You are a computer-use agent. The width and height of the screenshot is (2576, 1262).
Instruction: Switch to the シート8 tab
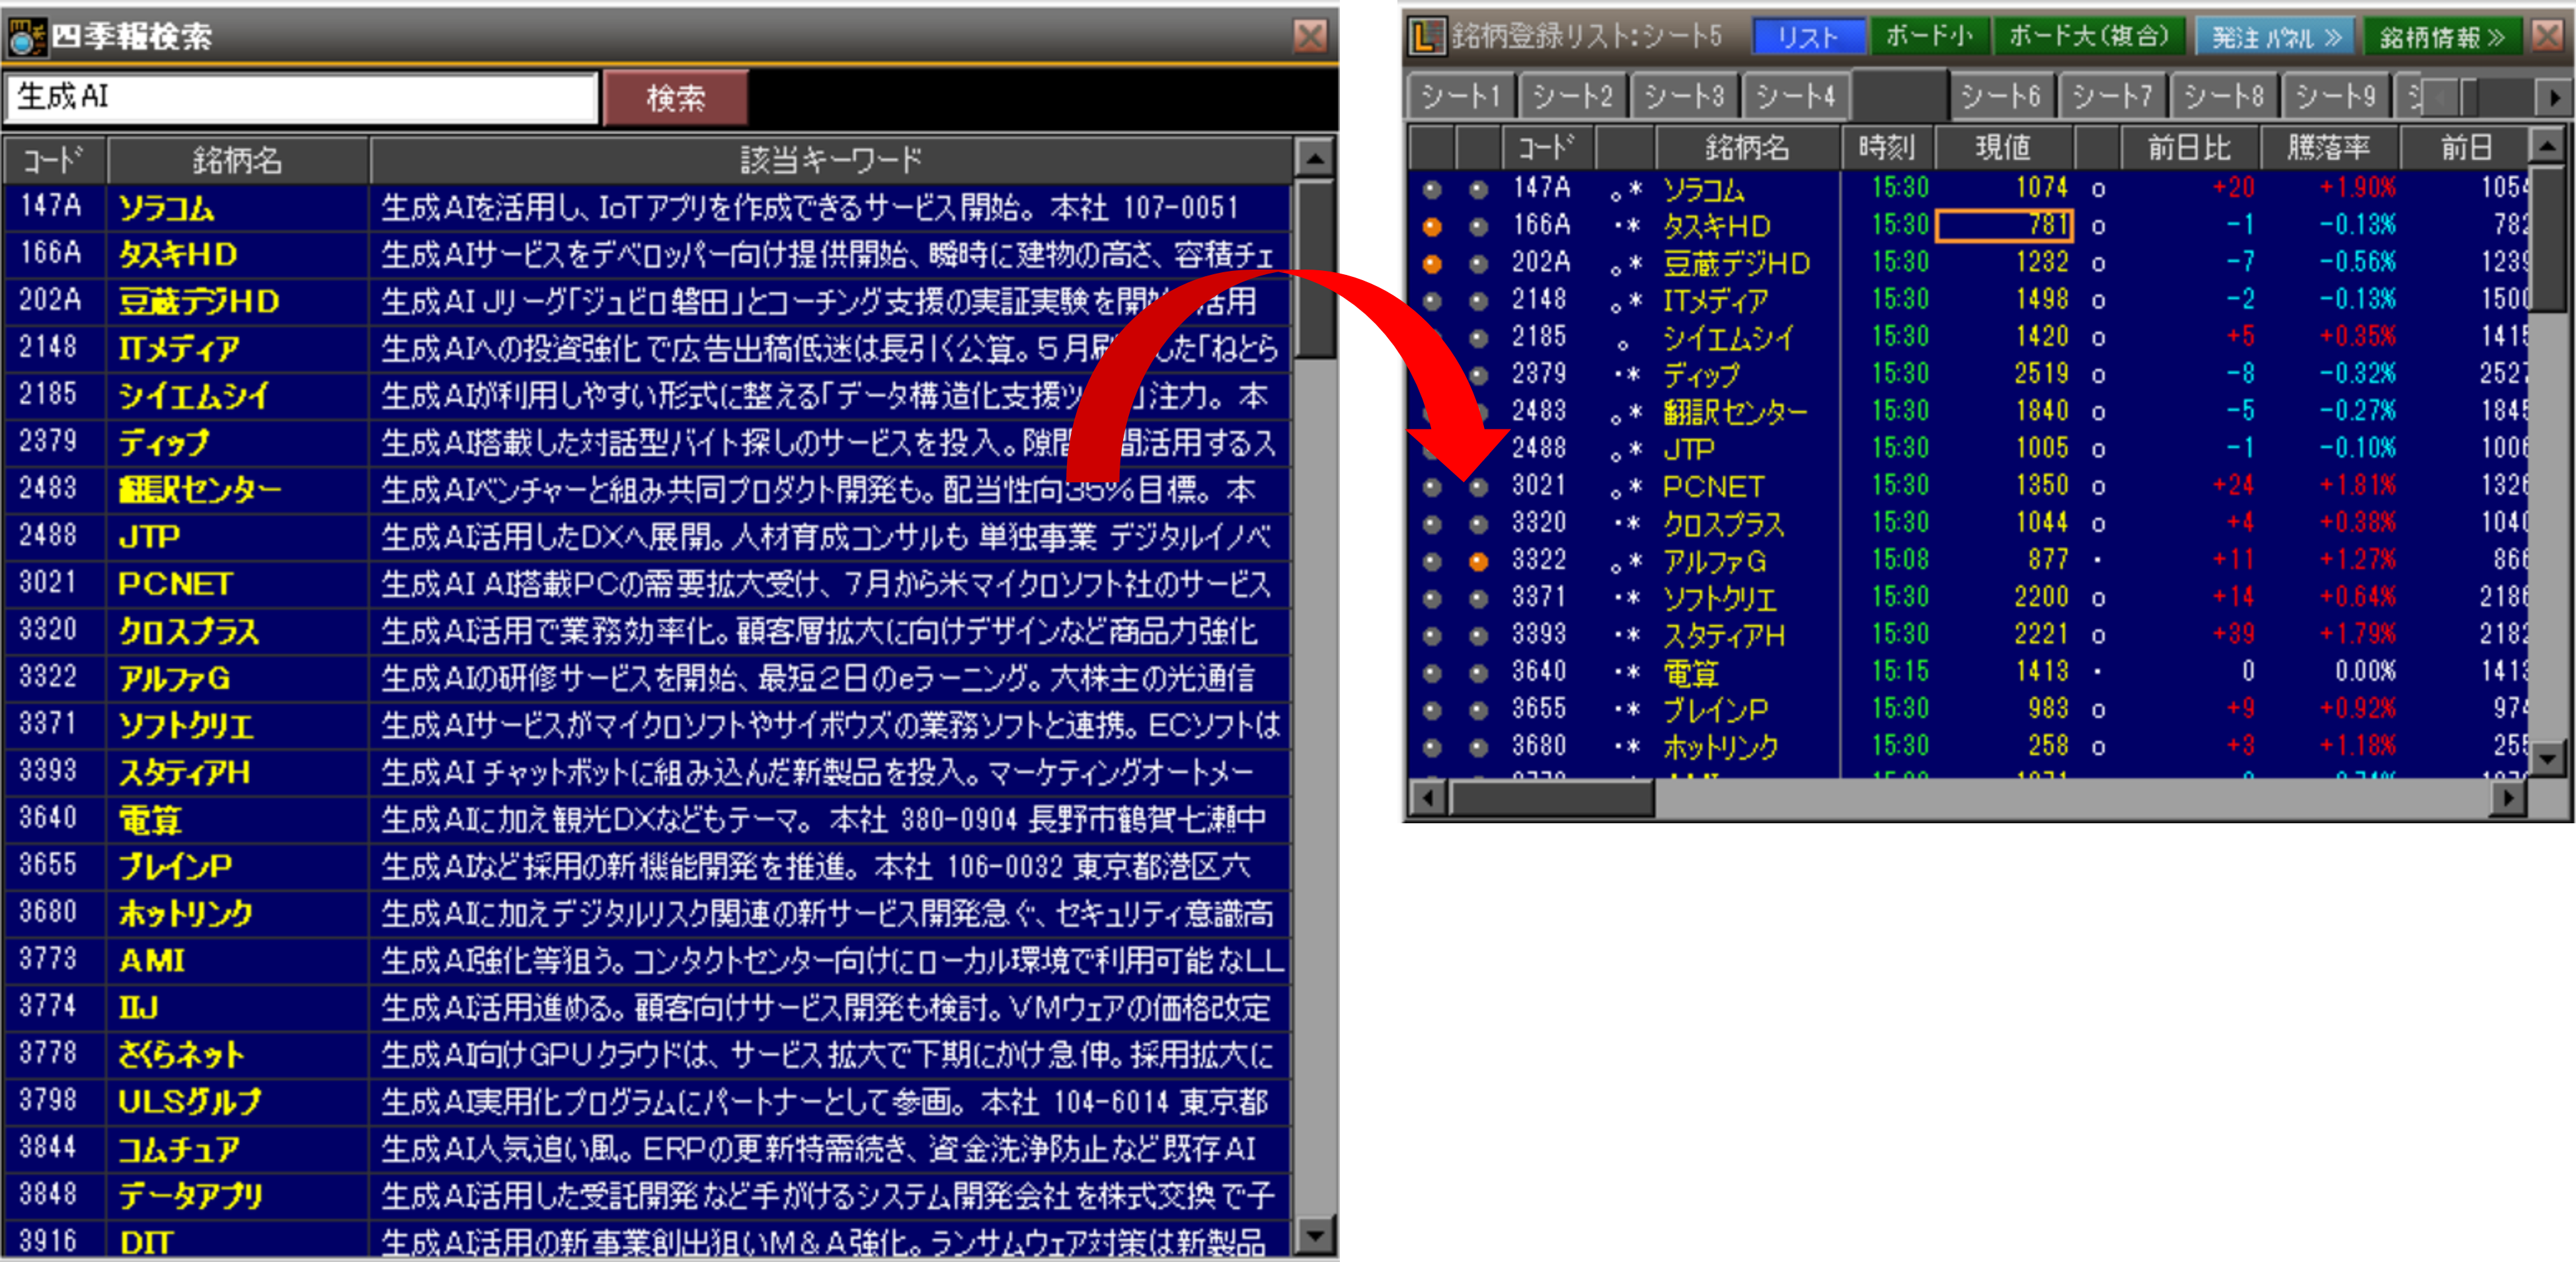point(2225,97)
